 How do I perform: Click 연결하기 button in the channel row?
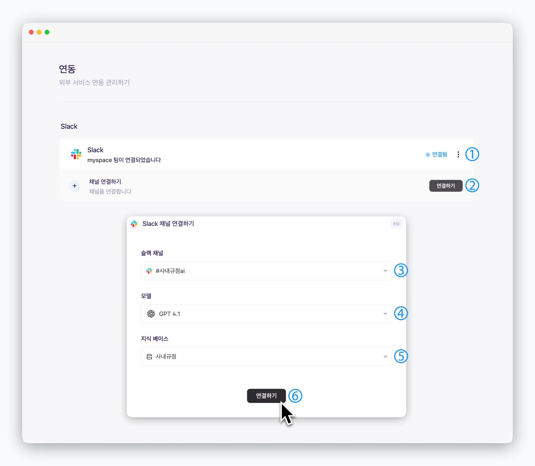(446, 186)
